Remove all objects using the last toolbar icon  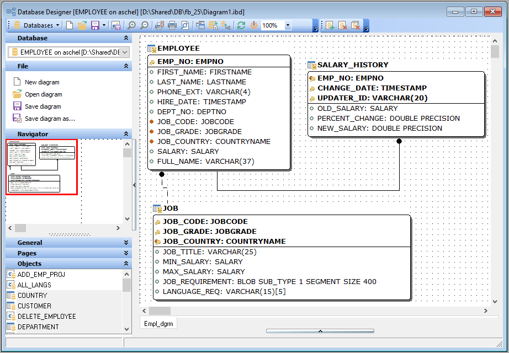pos(355,25)
